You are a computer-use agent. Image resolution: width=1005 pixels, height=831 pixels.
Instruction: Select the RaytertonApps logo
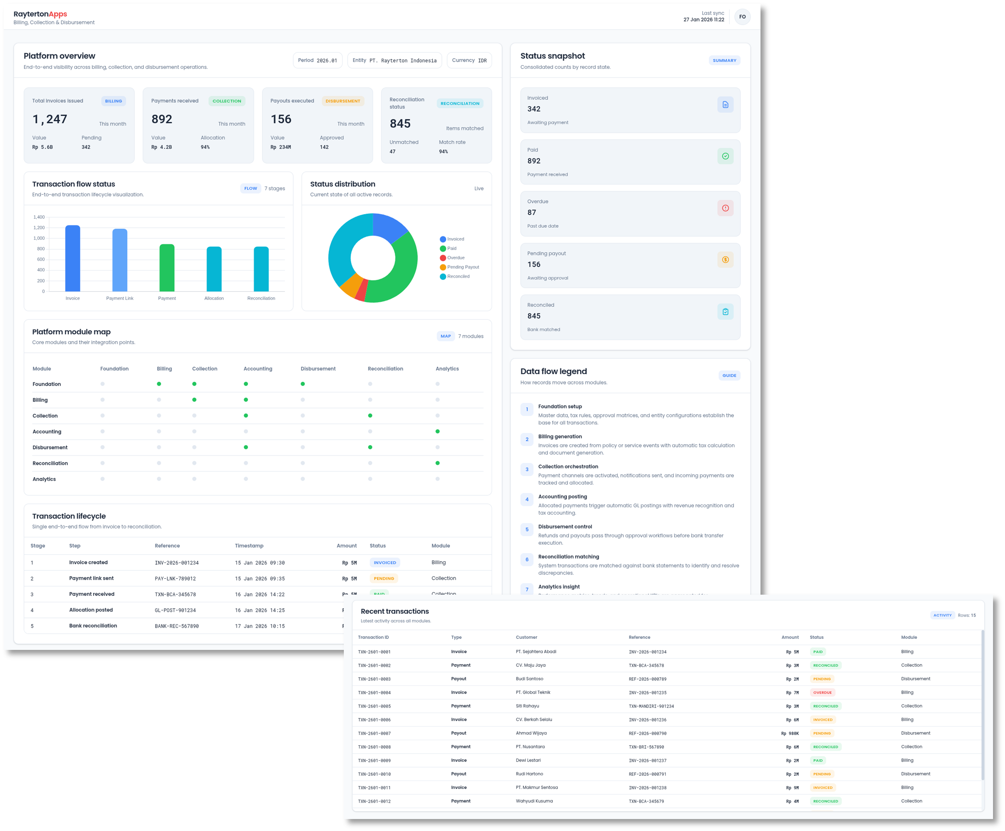[41, 14]
